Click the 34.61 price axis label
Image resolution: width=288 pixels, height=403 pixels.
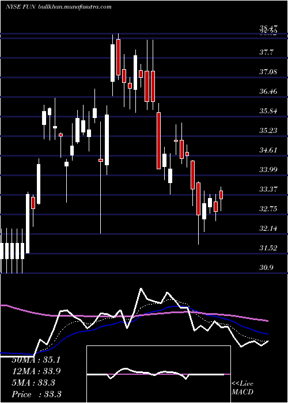click(268, 150)
